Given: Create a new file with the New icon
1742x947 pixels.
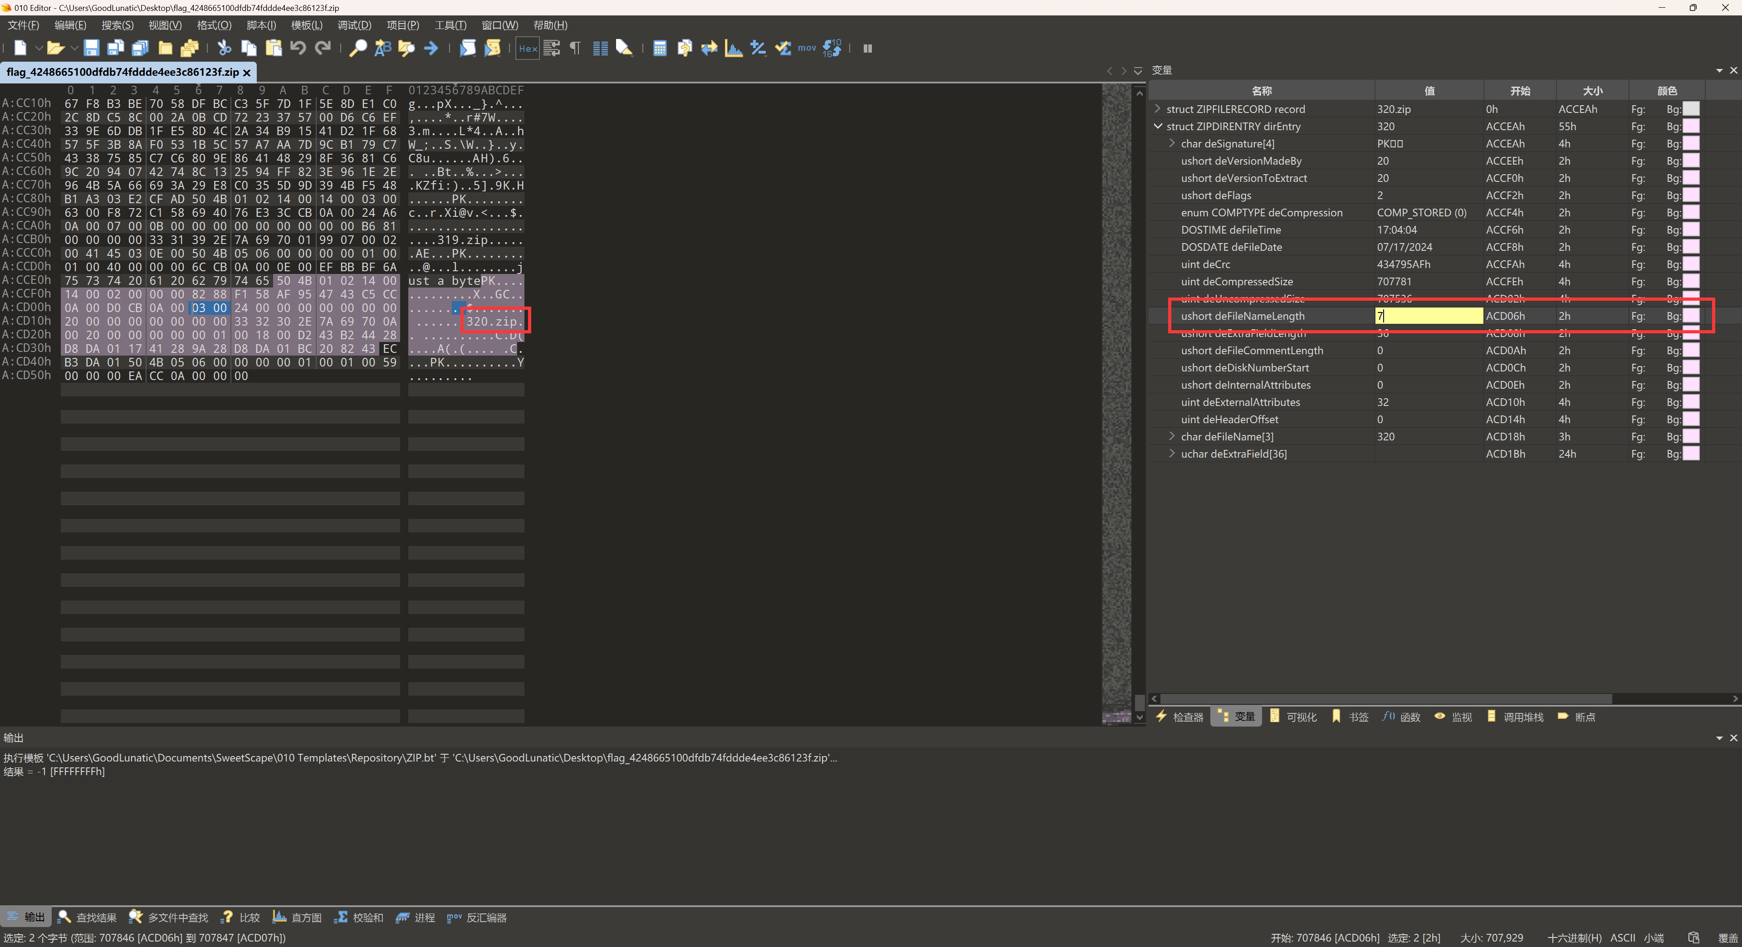Looking at the screenshot, I should pos(20,48).
